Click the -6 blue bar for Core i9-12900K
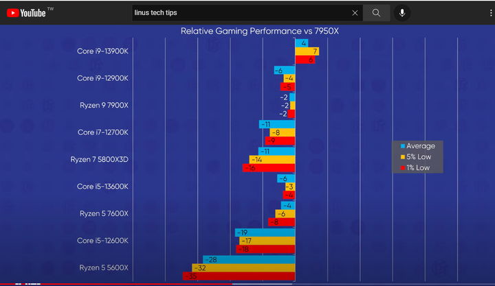495x286 pixels. [285, 70]
